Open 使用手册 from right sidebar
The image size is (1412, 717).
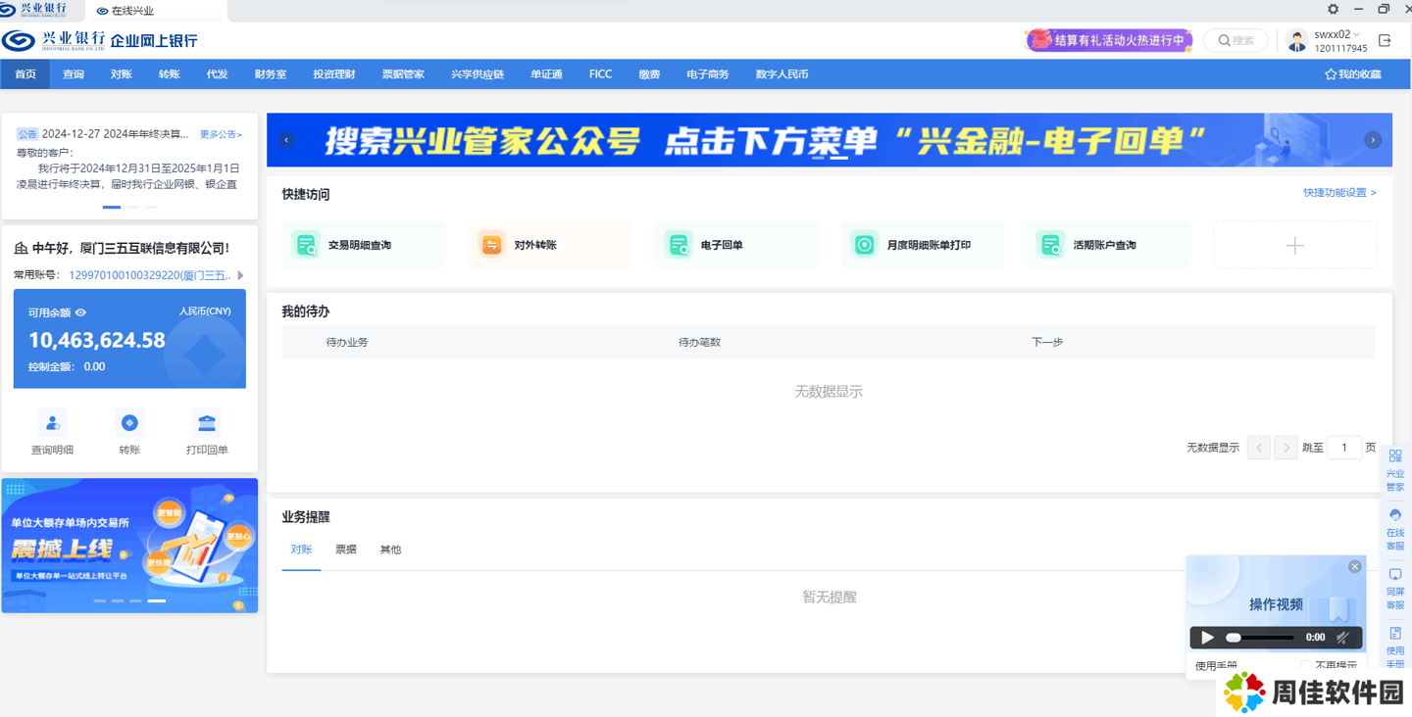pos(1395,648)
